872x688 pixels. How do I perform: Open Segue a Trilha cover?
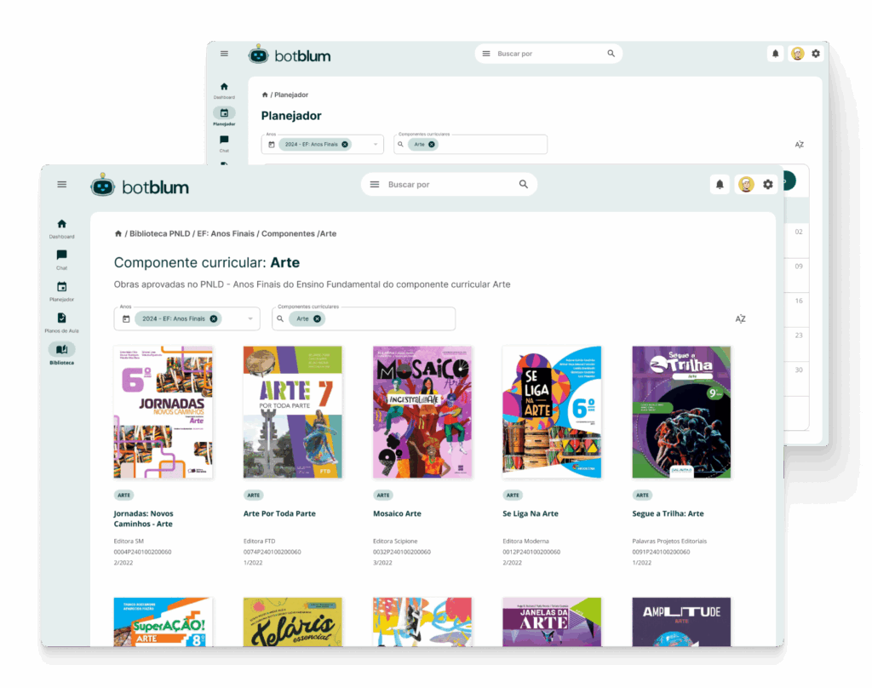point(681,412)
